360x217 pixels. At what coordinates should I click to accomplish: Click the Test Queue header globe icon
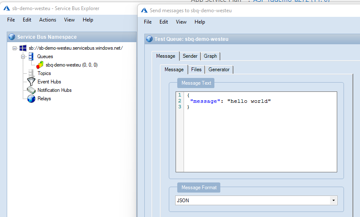(x=149, y=39)
